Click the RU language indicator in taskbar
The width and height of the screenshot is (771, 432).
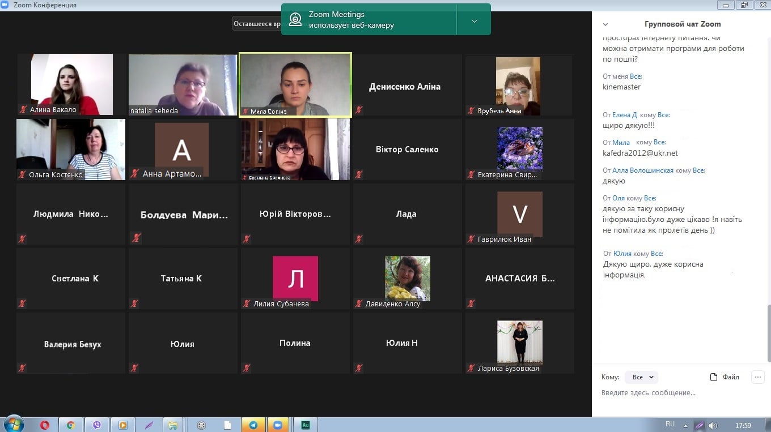(670, 424)
